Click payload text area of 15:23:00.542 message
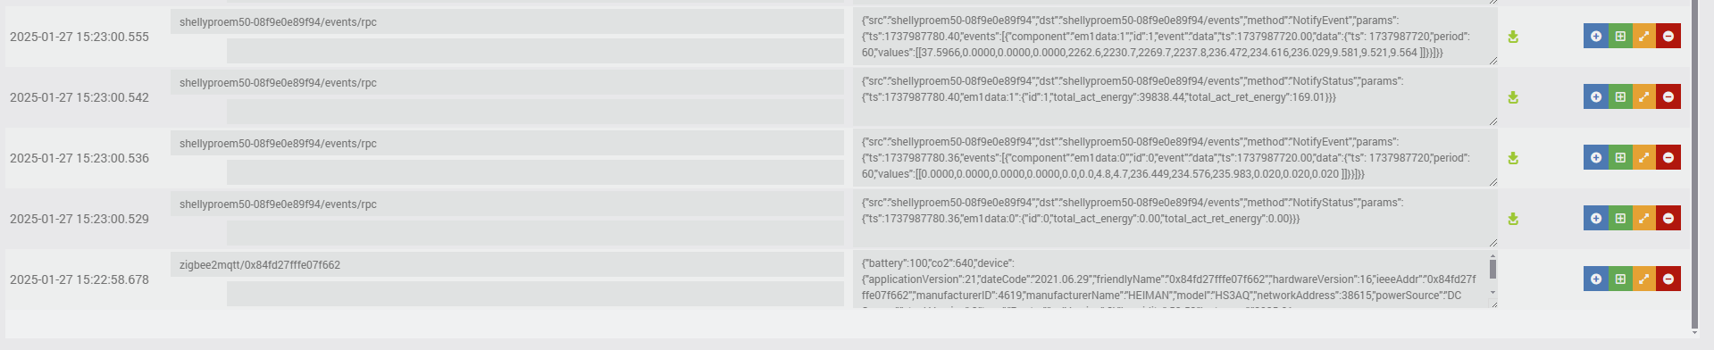1714x350 pixels. [x=1175, y=97]
